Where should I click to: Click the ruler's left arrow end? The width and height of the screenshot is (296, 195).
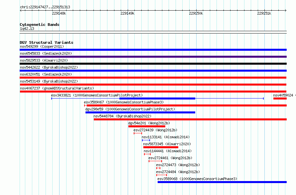pos(21,10)
